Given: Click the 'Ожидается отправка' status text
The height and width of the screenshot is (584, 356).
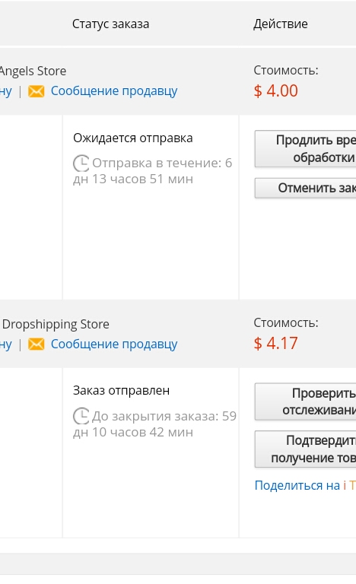Looking at the screenshot, I should click(x=133, y=138).
